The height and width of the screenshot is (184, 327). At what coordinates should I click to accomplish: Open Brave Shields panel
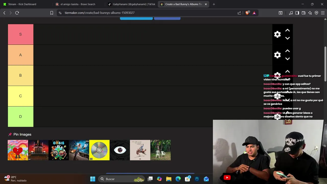(x=247, y=13)
